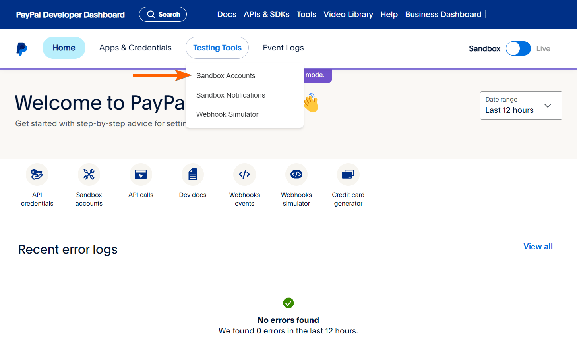Open APIs & SDKs in top navigation

266,14
